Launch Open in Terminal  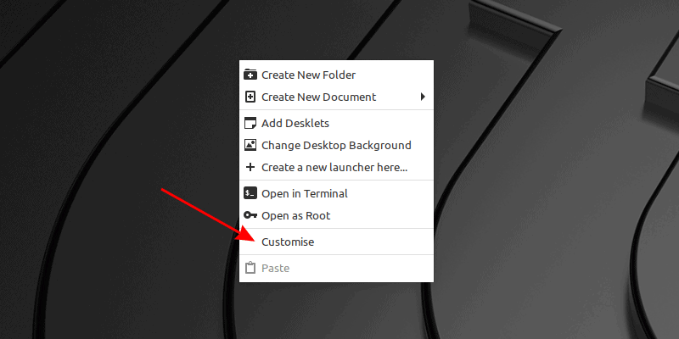tap(305, 193)
